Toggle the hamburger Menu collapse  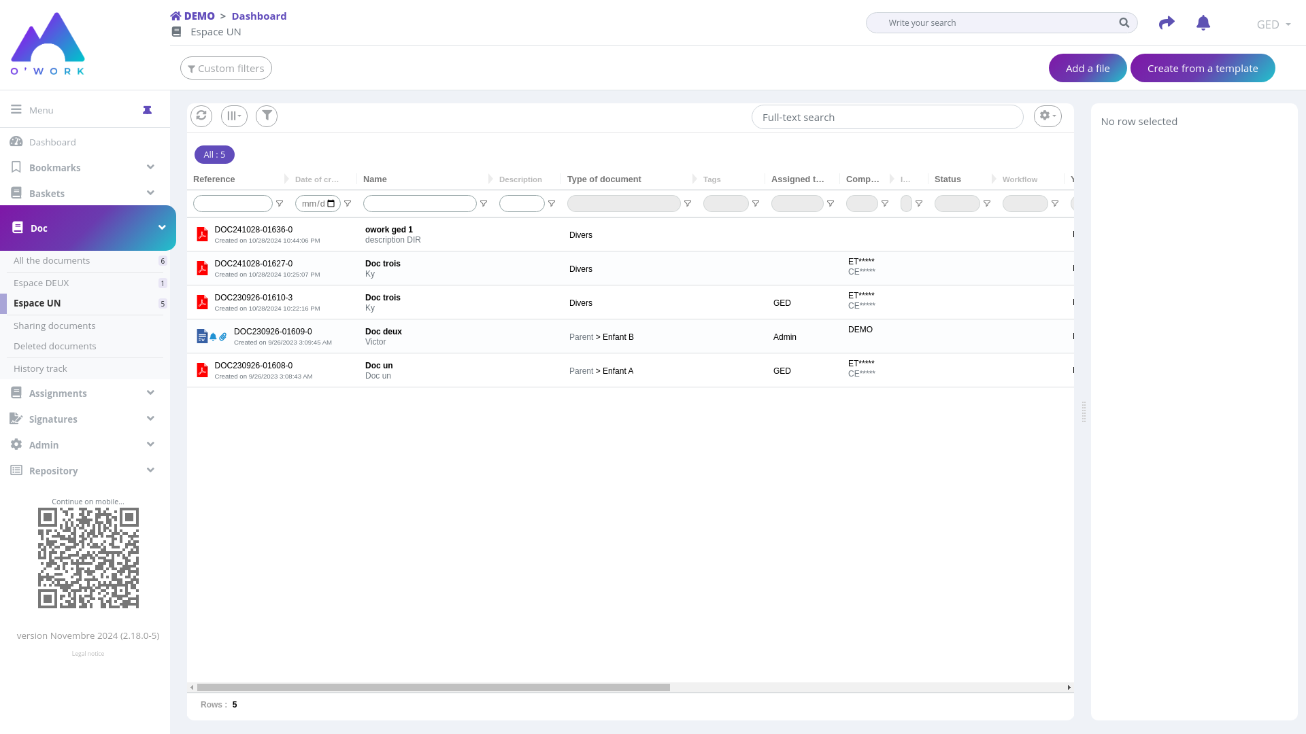16,109
